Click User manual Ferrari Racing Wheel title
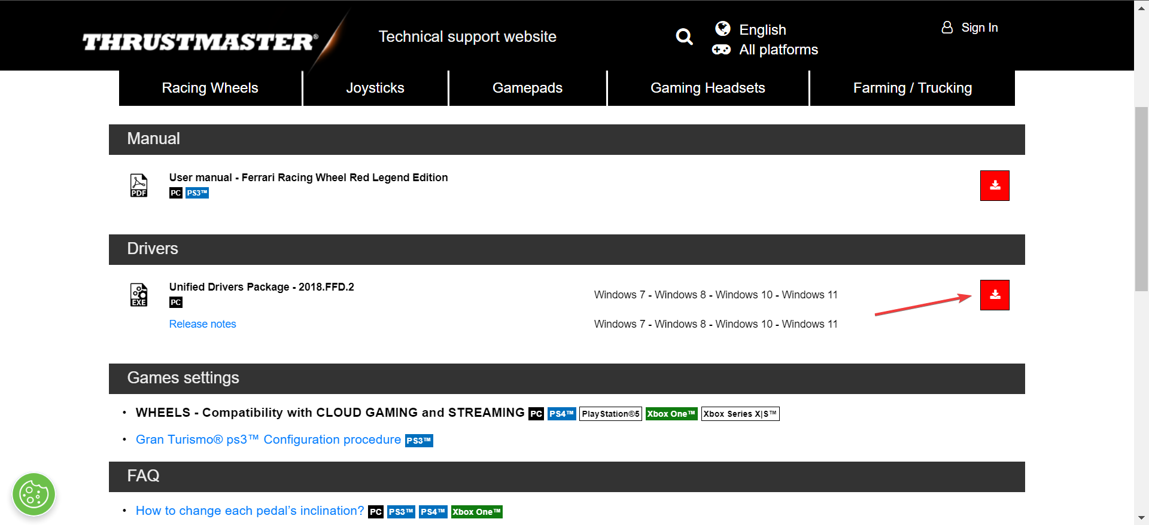 (308, 178)
